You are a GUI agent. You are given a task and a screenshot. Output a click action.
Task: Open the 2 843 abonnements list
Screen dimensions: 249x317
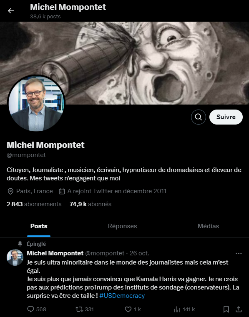point(34,204)
